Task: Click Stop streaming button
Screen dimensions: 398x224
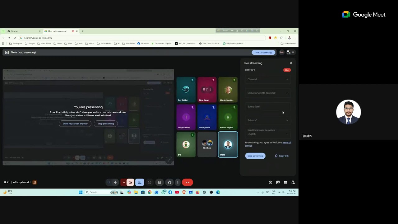Action: (x=255, y=156)
